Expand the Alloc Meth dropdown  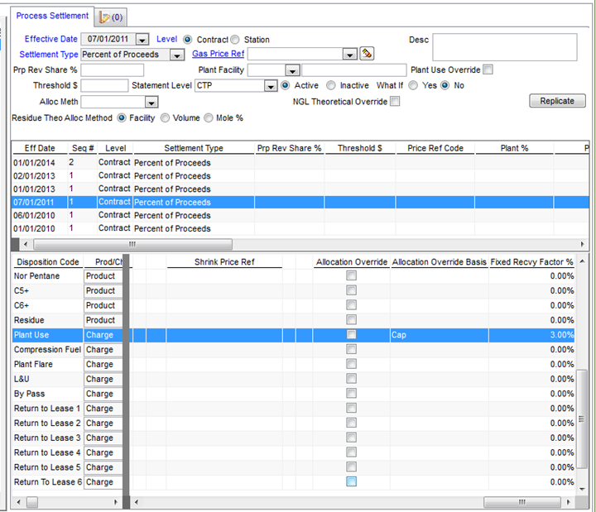151,103
